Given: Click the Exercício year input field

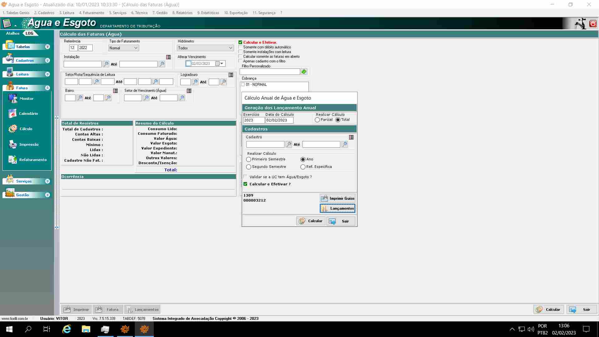Looking at the screenshot, I should pyautogui.click(x=253, y=120).
